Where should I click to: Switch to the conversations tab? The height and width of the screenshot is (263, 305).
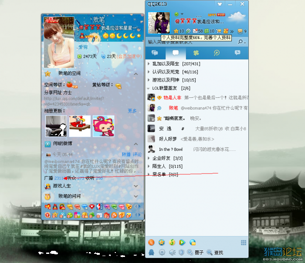155,53
